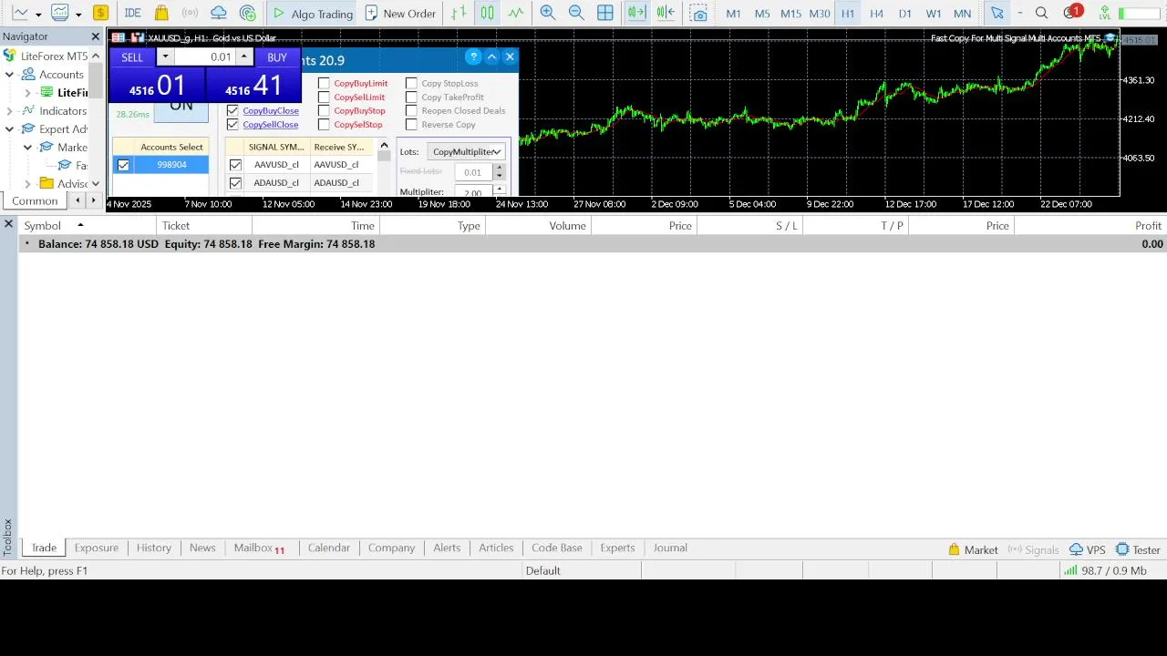The width and height of the screenshot is (1167, 656).
Task: Select the MN timeframe
Action: 962,14
